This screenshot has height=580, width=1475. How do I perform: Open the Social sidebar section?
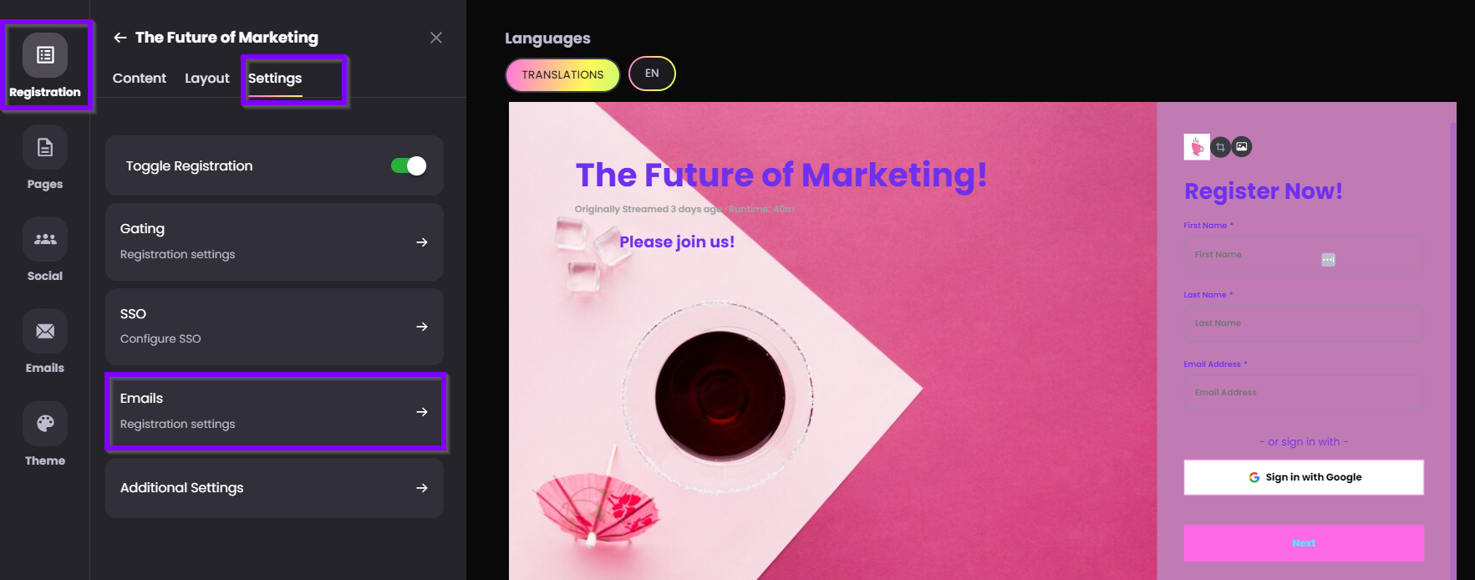click(x=45, y=251)
